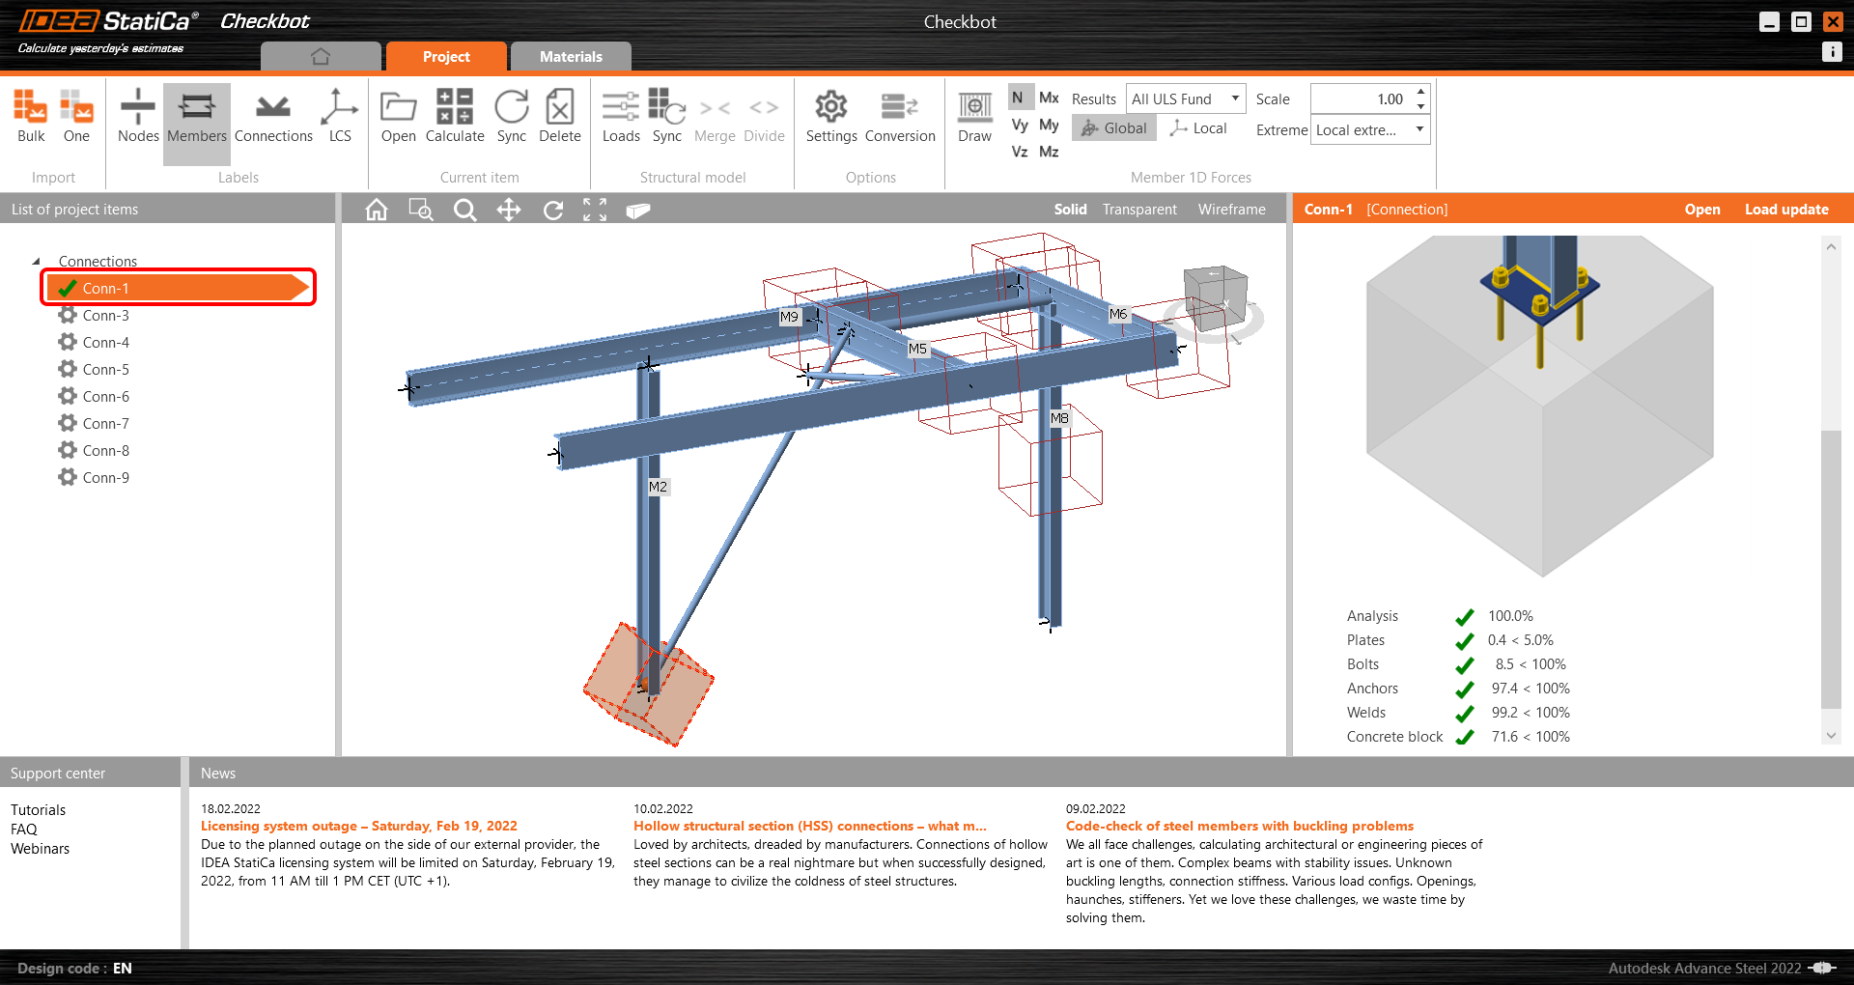Open the Local extreme selector dropdown

pyautogui.click(x=1369, y=128)
